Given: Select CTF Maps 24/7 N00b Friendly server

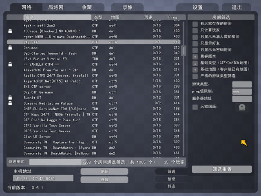Looking at the screenshot, I should tap(93, 114).
